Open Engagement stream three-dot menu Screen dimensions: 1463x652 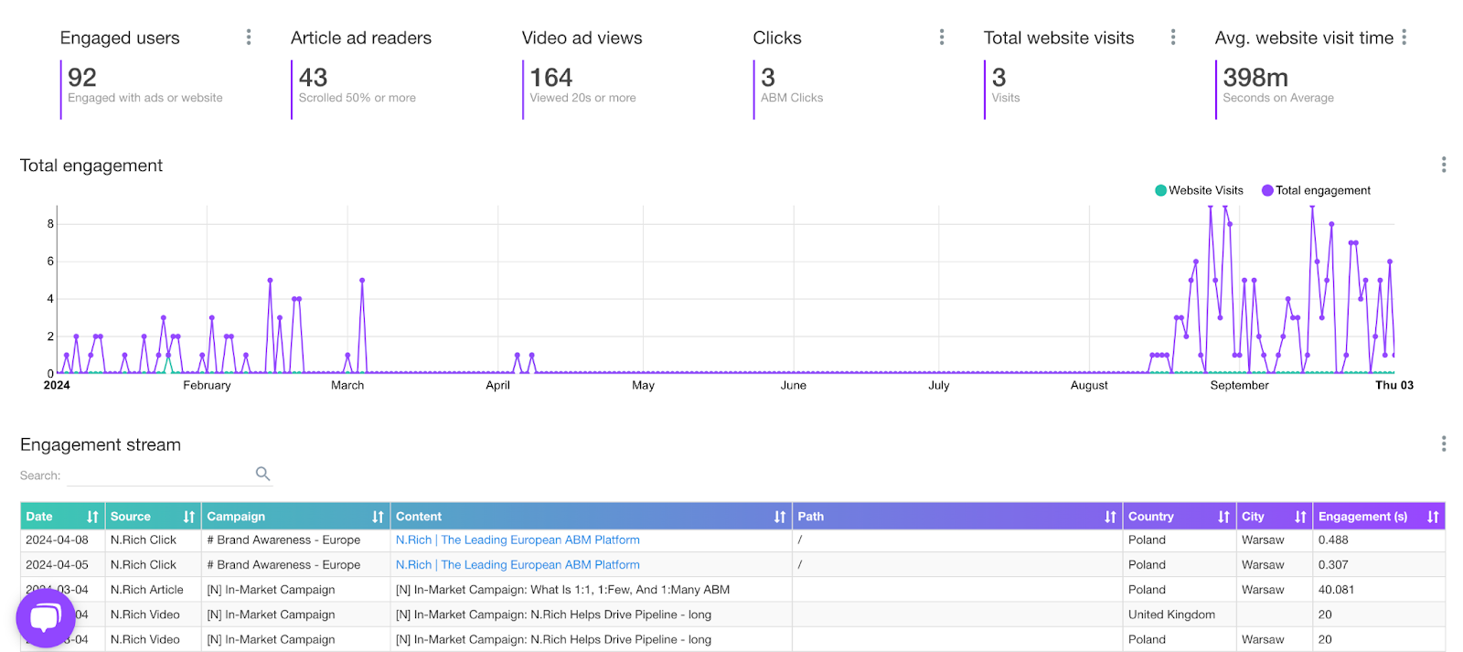[x=1444, y=444]
